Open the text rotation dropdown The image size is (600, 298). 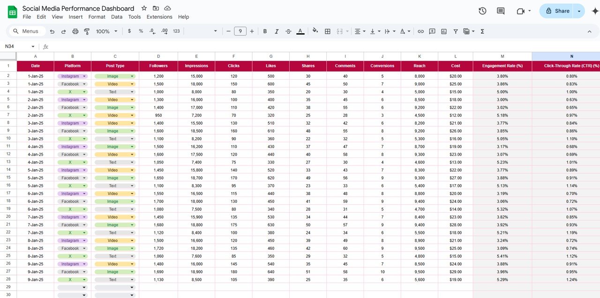[405, 31]
